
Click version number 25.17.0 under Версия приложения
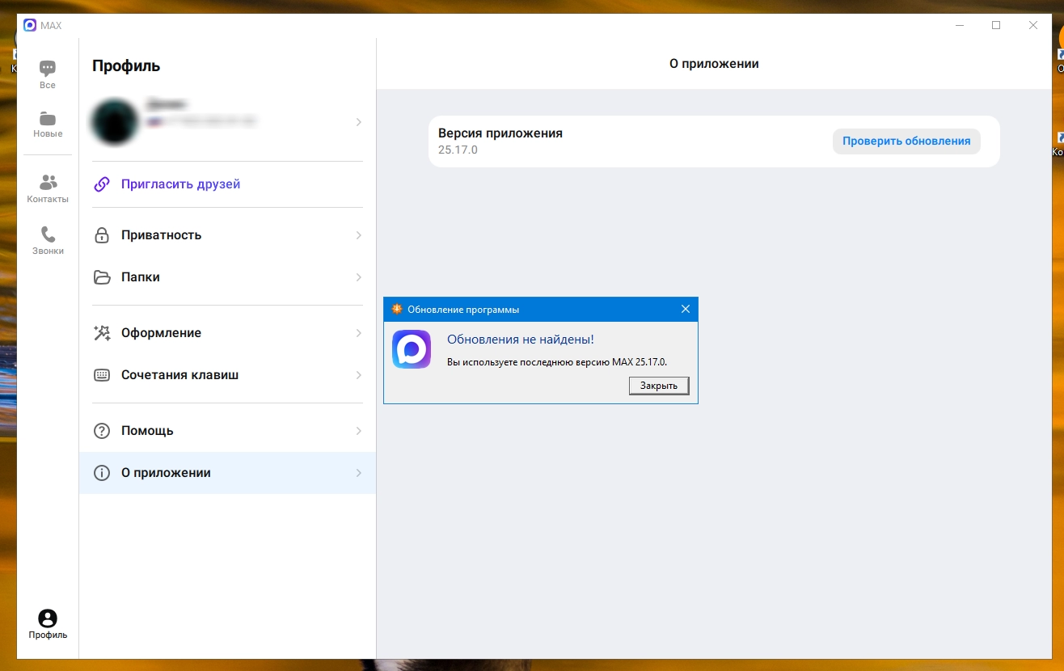[x=458, y=150]
